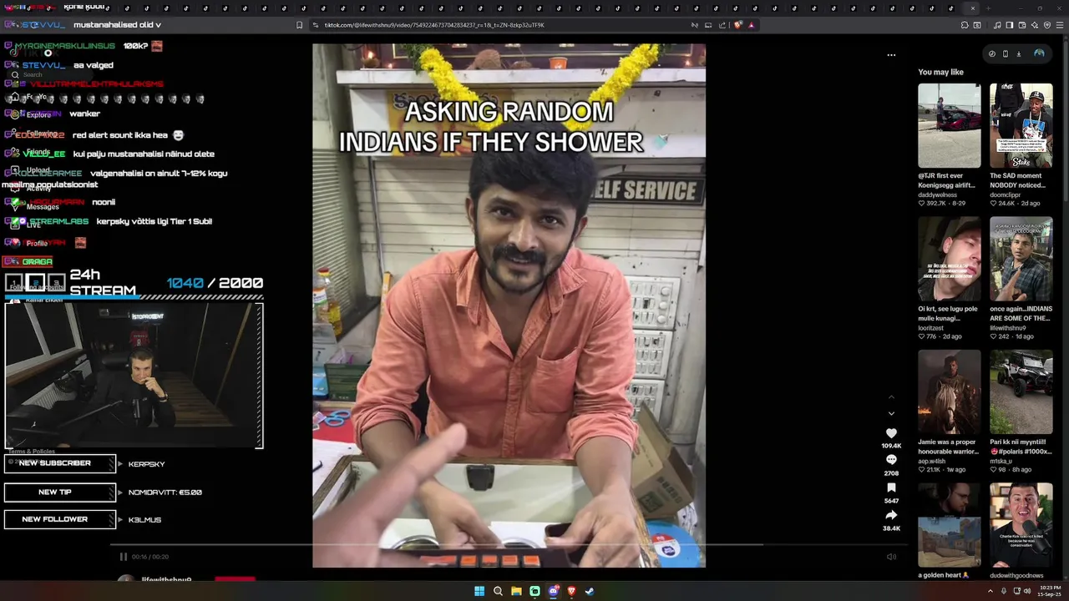Click the 'You may like' heading
This screenshot has height=601, width=1069.
[940, 73]
